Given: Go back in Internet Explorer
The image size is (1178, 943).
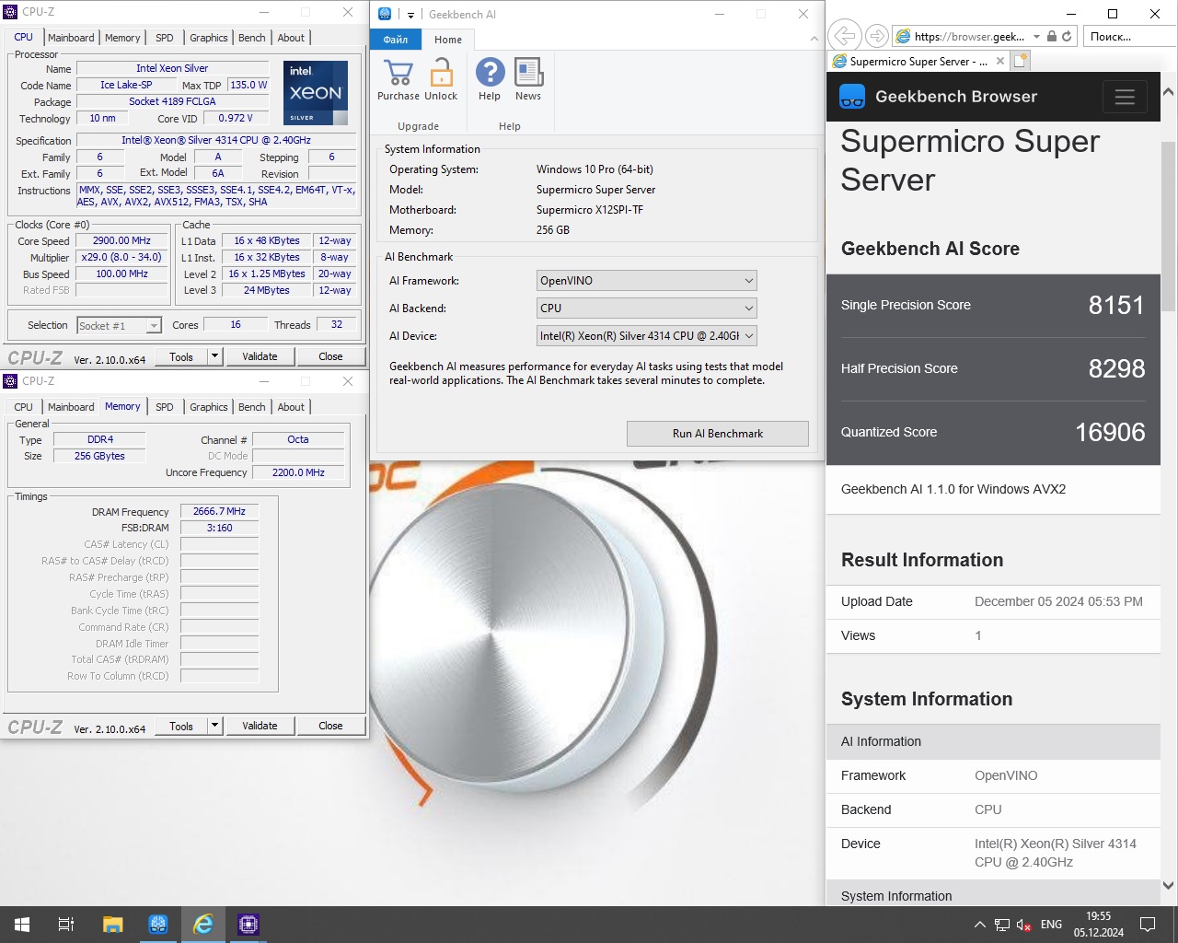Looking at the screenshot, I should [844, 36].
